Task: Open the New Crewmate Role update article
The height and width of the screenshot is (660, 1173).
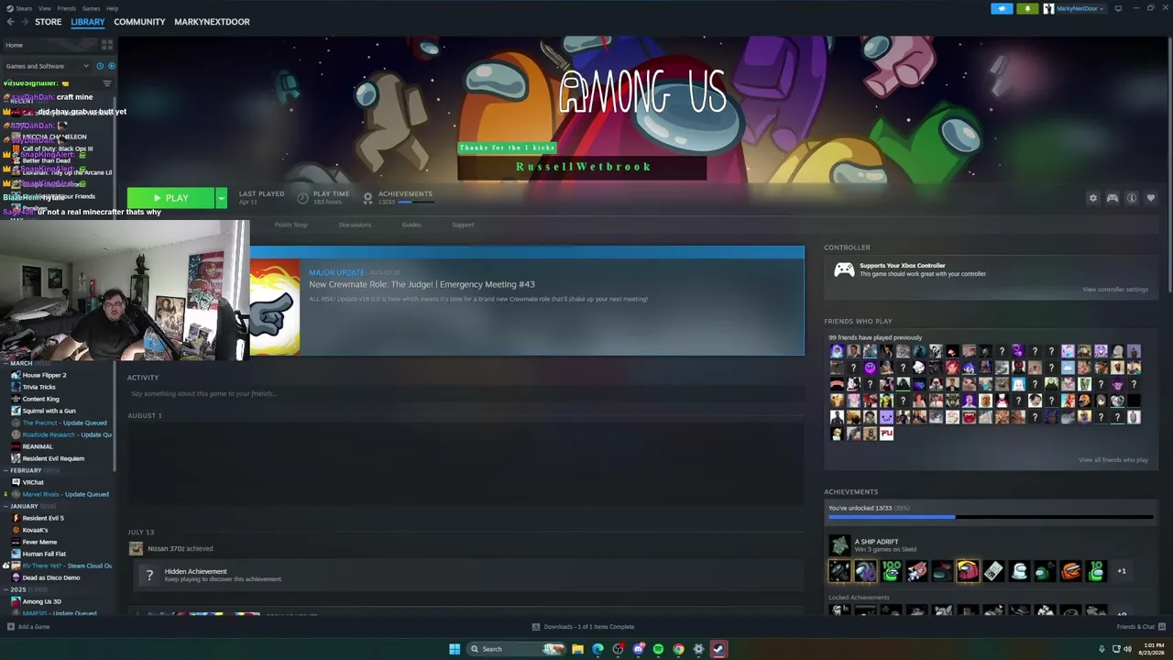Action: tap(422, 284)
